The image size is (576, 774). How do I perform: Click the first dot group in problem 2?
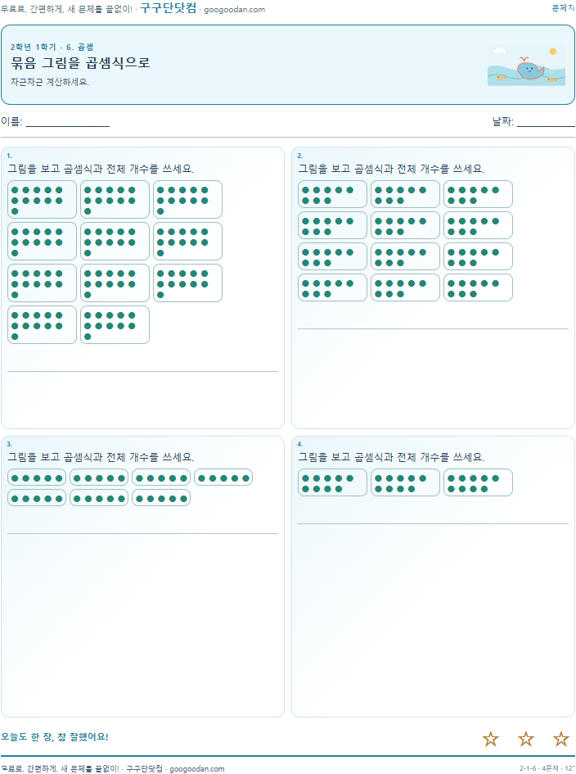click(332, 194)
